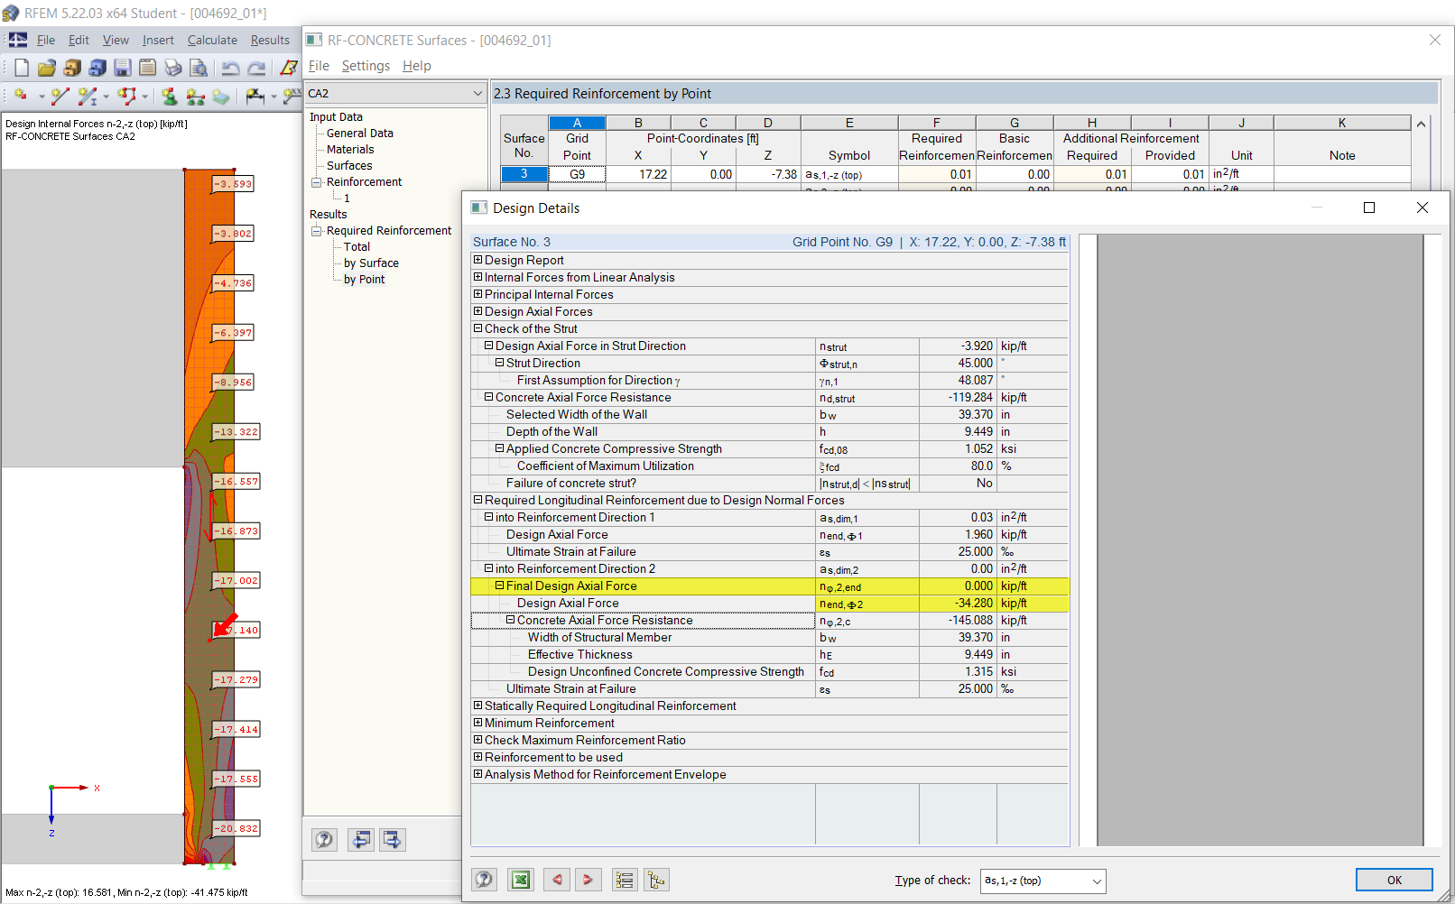This screenshot has width=1455, height=904.
Task: Save the current model
Action: [122, 67]
